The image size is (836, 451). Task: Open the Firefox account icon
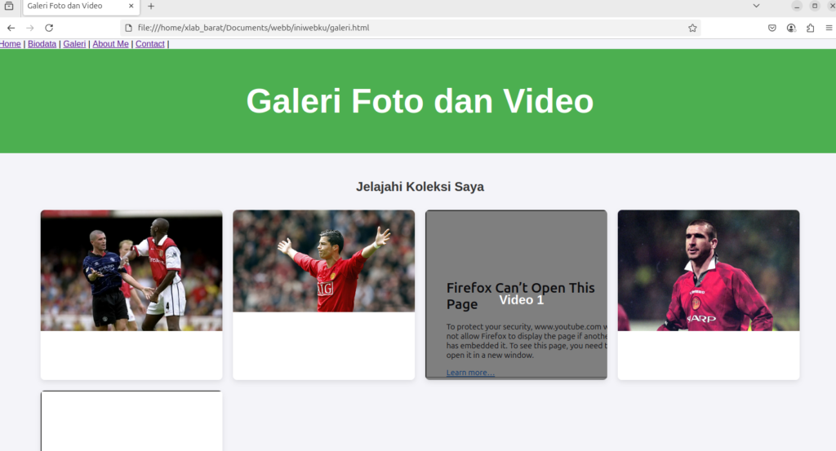tap(791, 28)
